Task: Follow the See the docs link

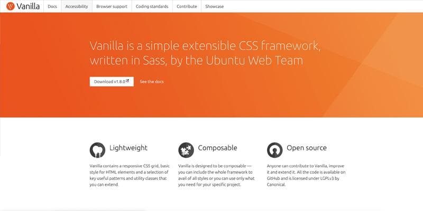Action: 152,82
